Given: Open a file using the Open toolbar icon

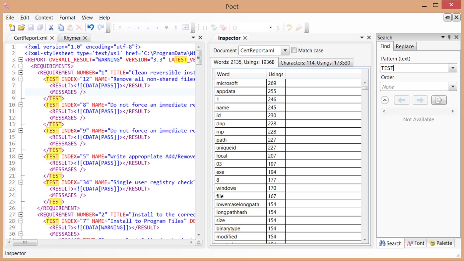Looking at the screenshot, I should (x=21, y=28).
